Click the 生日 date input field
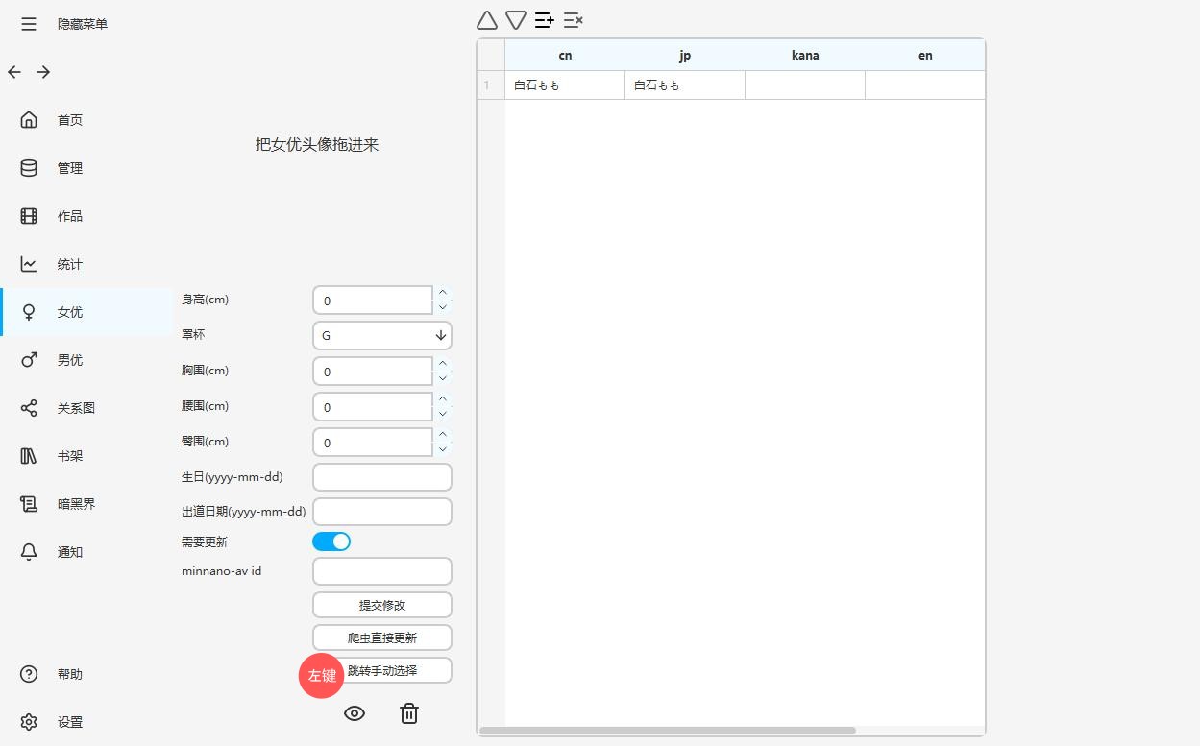 pos(381,477)
